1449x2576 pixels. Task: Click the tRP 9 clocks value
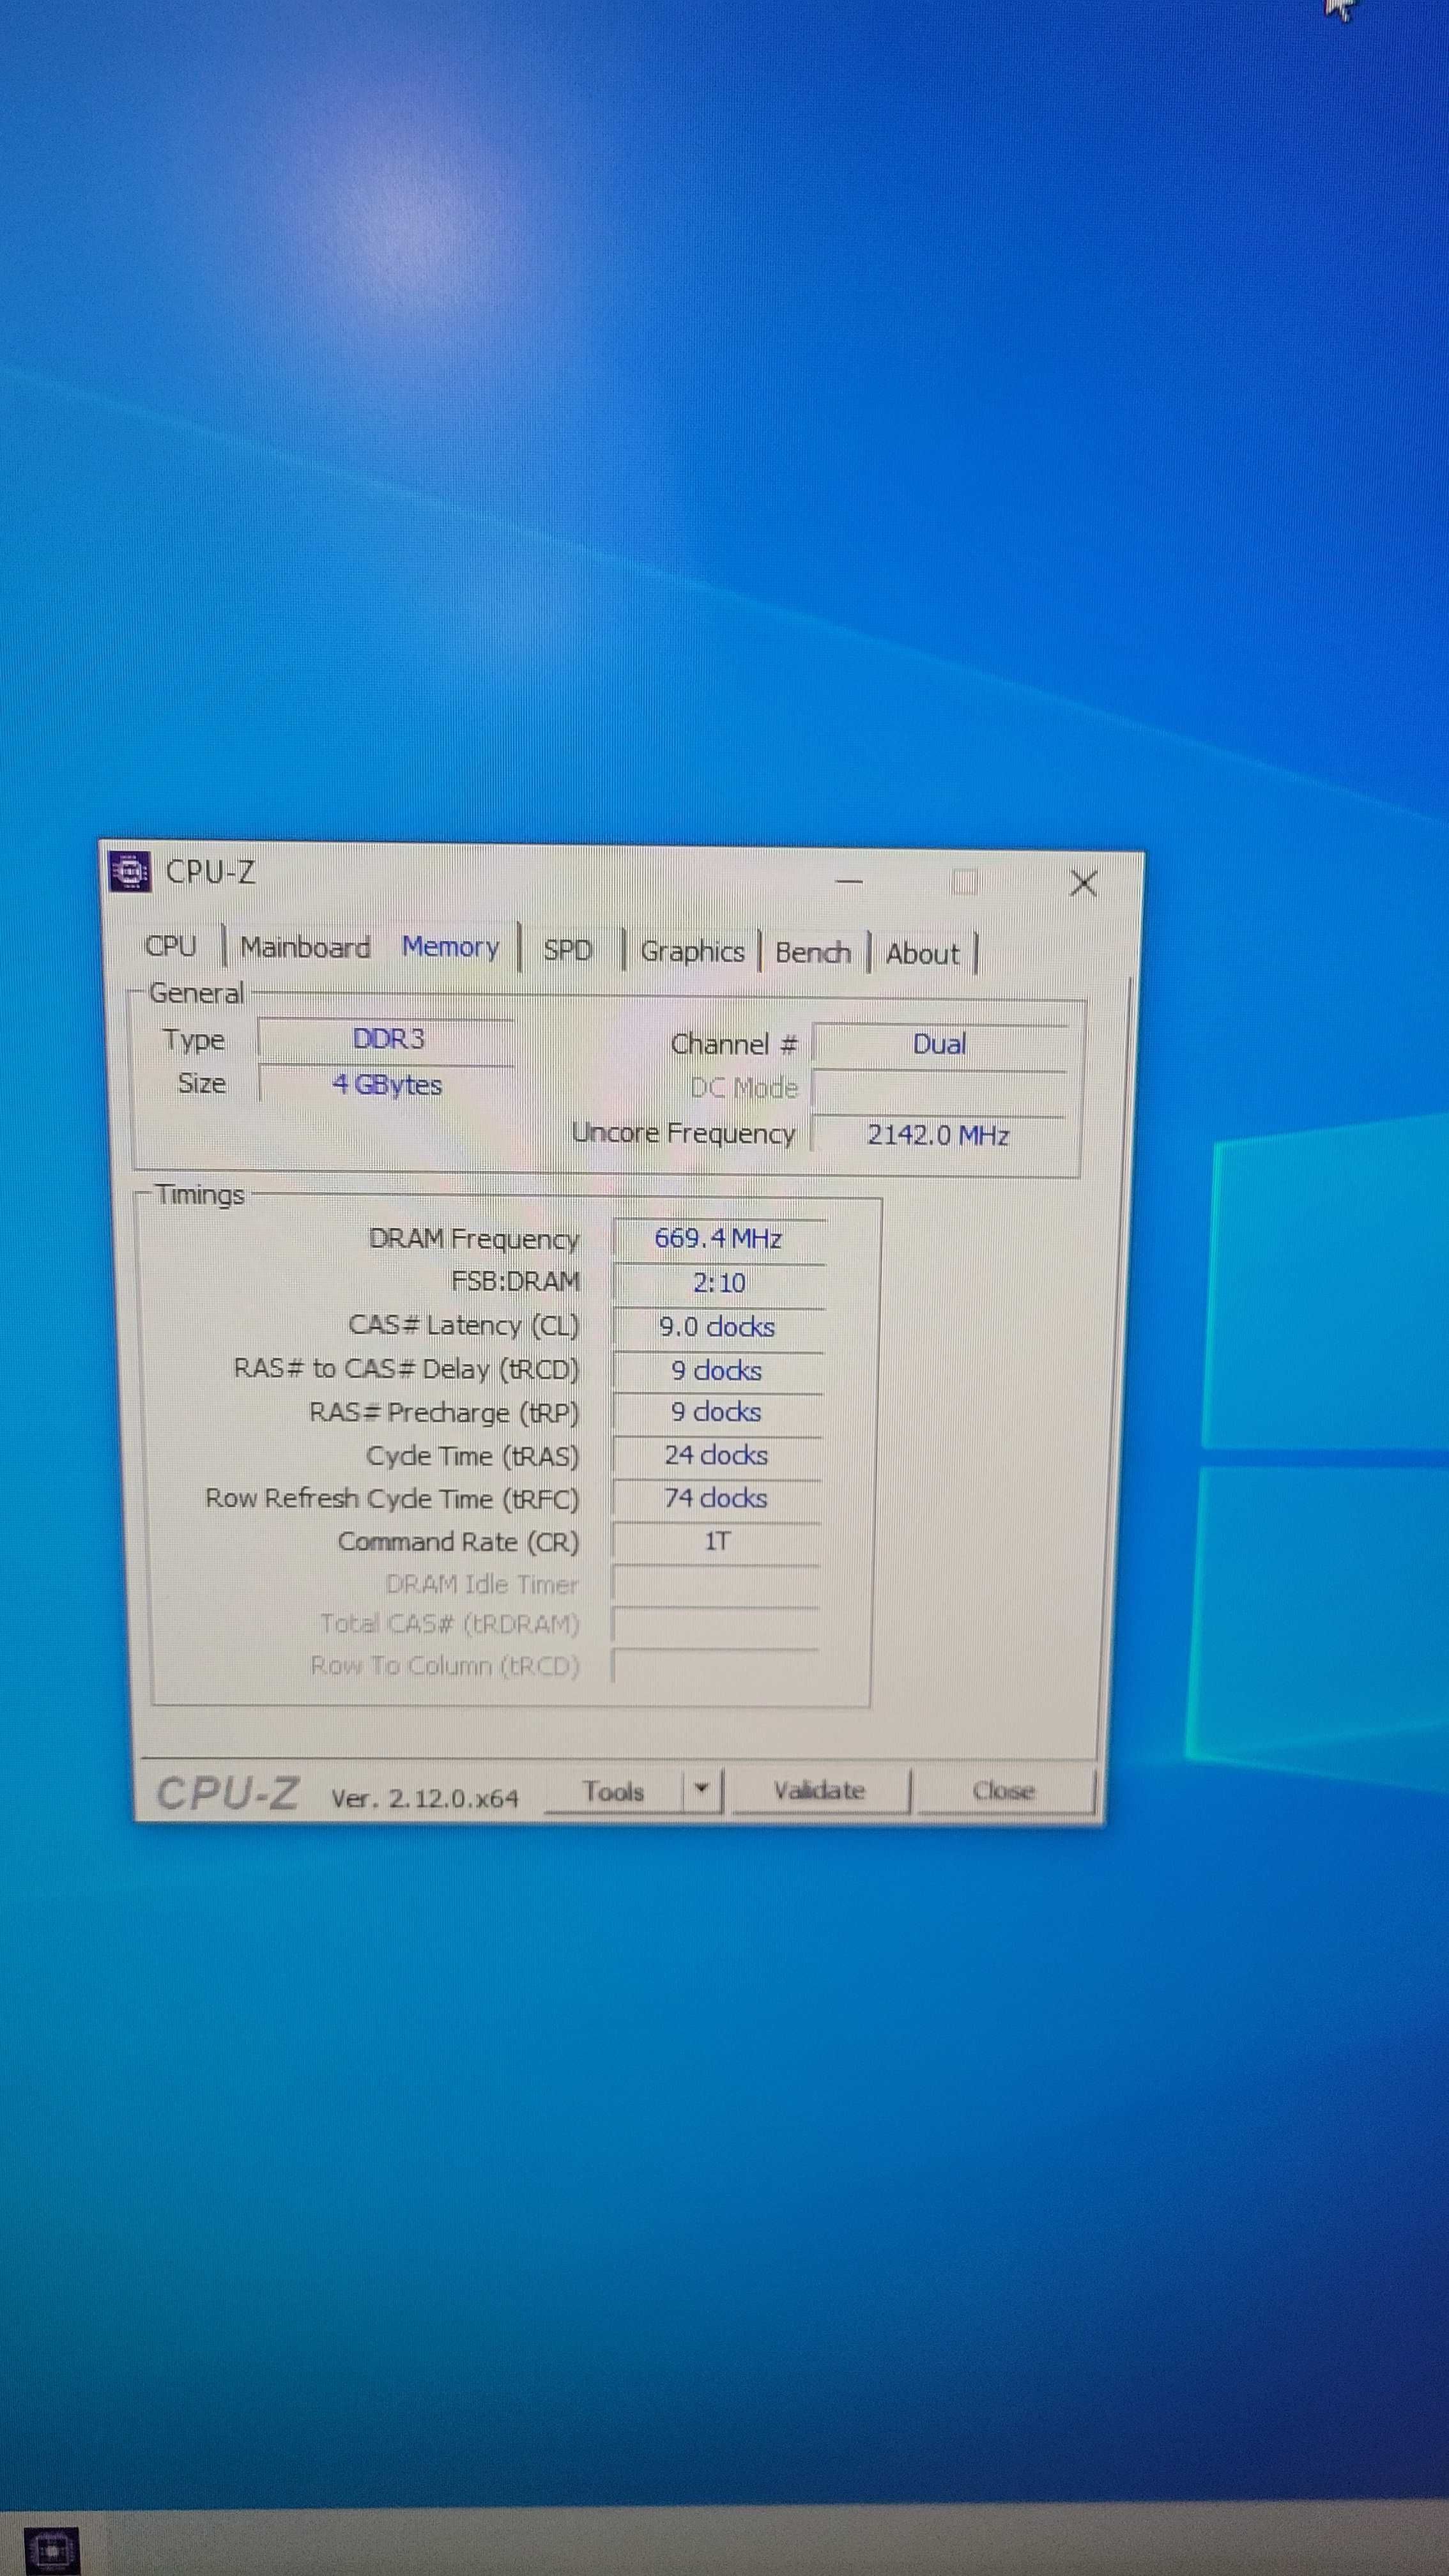tap(716, 1412)
